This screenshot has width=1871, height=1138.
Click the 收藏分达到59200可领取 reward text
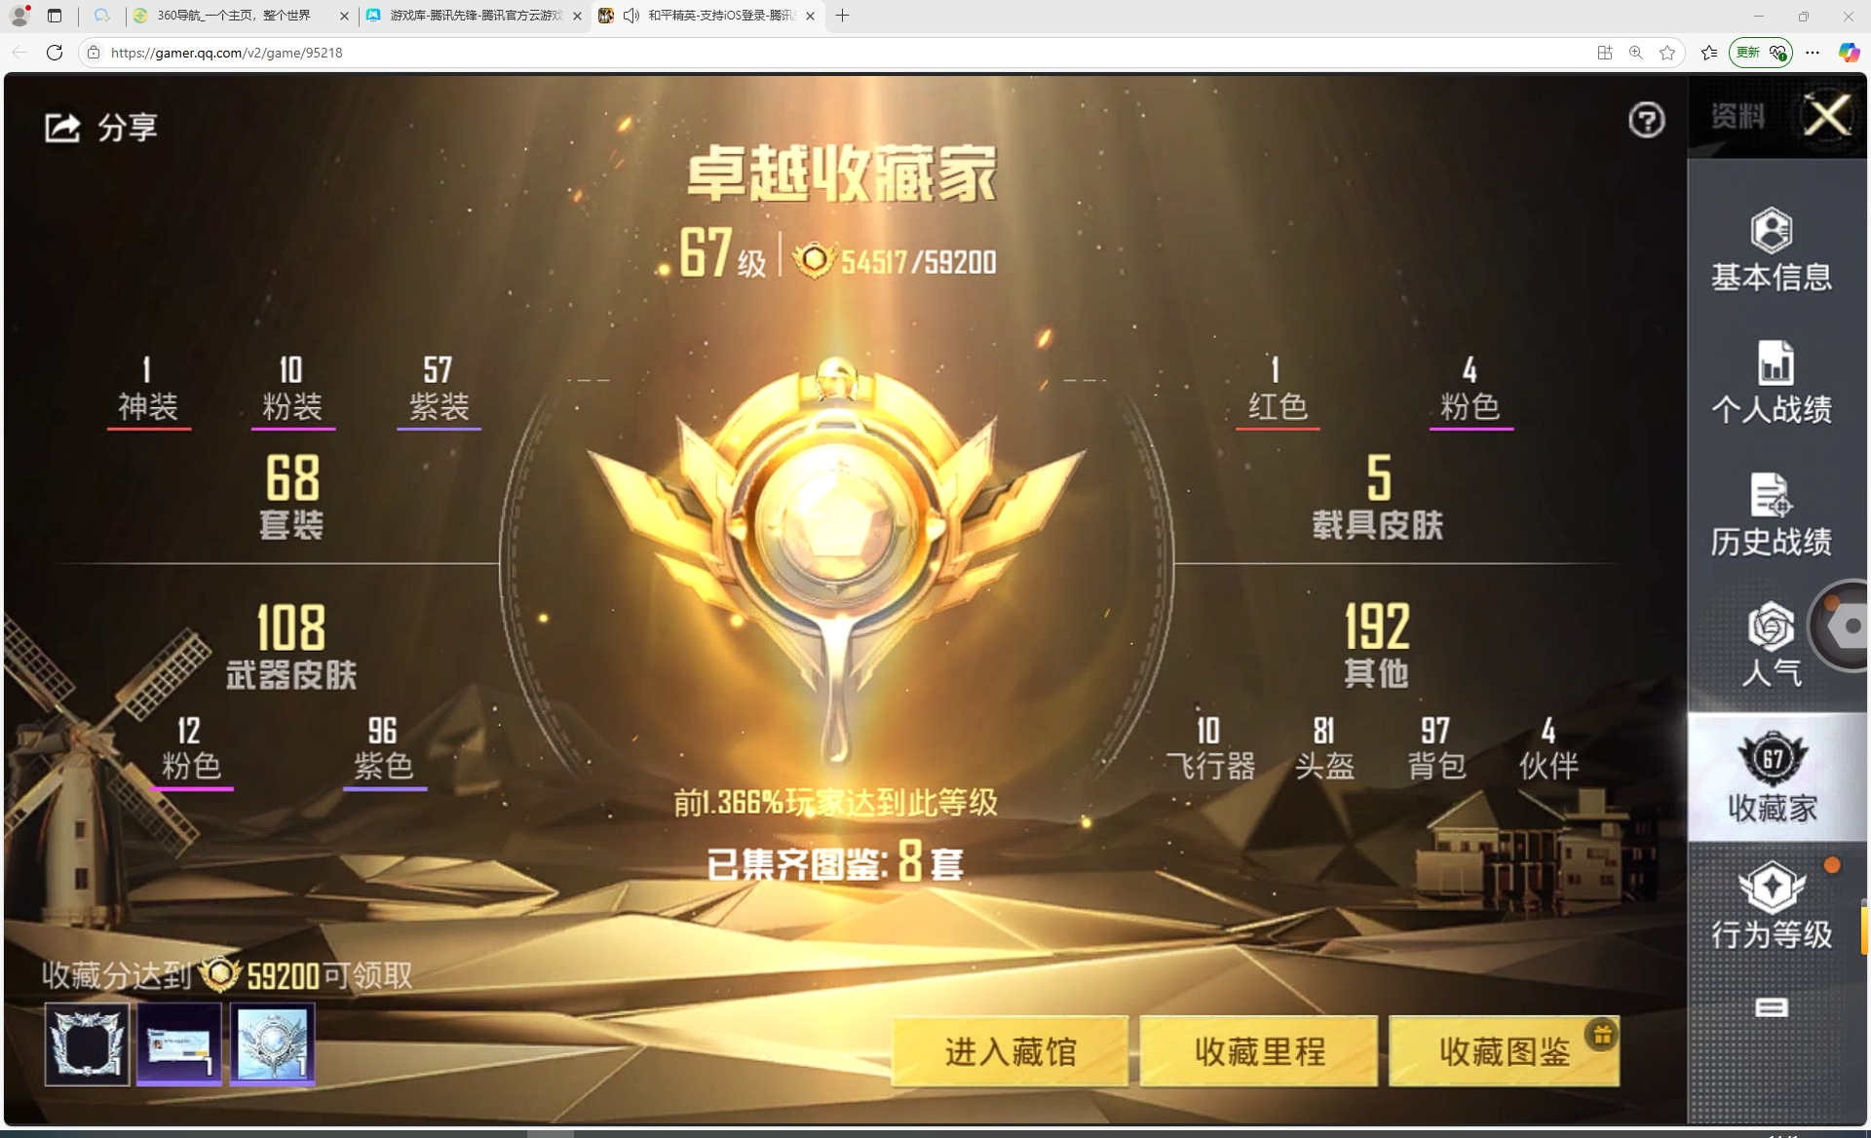coord(227,974)
